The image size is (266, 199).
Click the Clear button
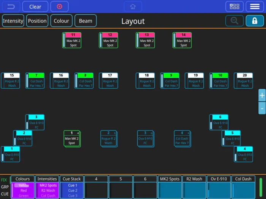point(35,6)
